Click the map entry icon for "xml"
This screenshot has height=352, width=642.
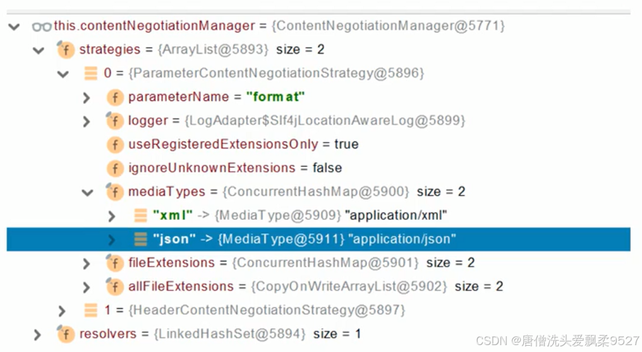140,216
